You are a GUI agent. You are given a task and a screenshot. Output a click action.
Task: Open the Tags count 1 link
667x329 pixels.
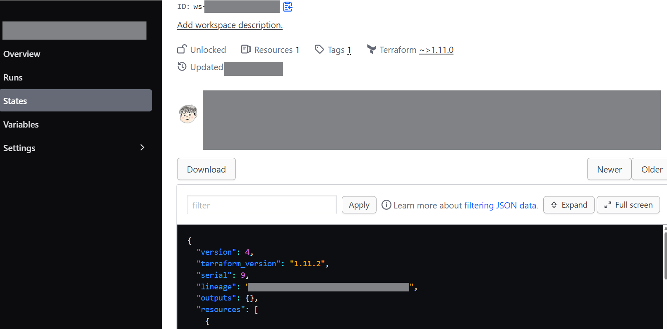click(349, 50)
